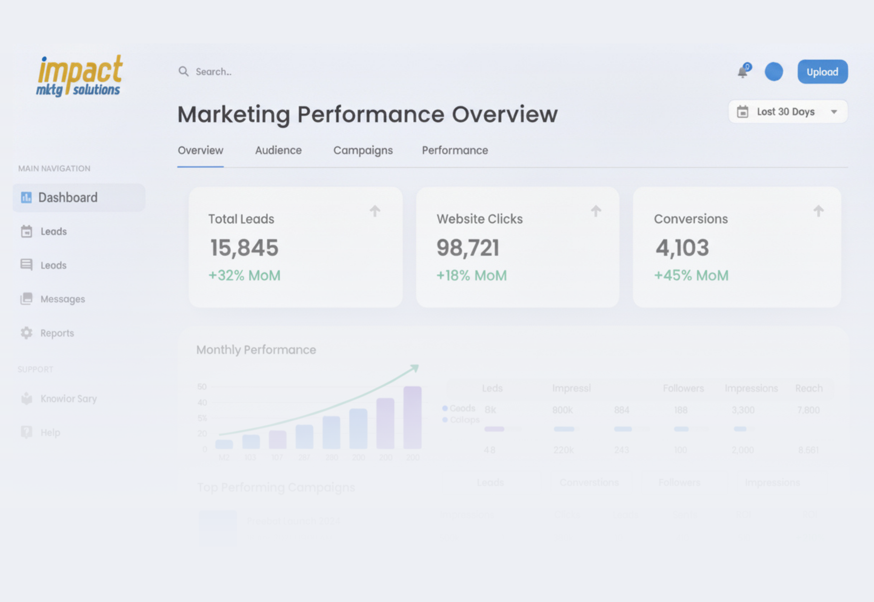874x602 pixels.
Task: Switch to the Audience tab
Action: (278, 150)
